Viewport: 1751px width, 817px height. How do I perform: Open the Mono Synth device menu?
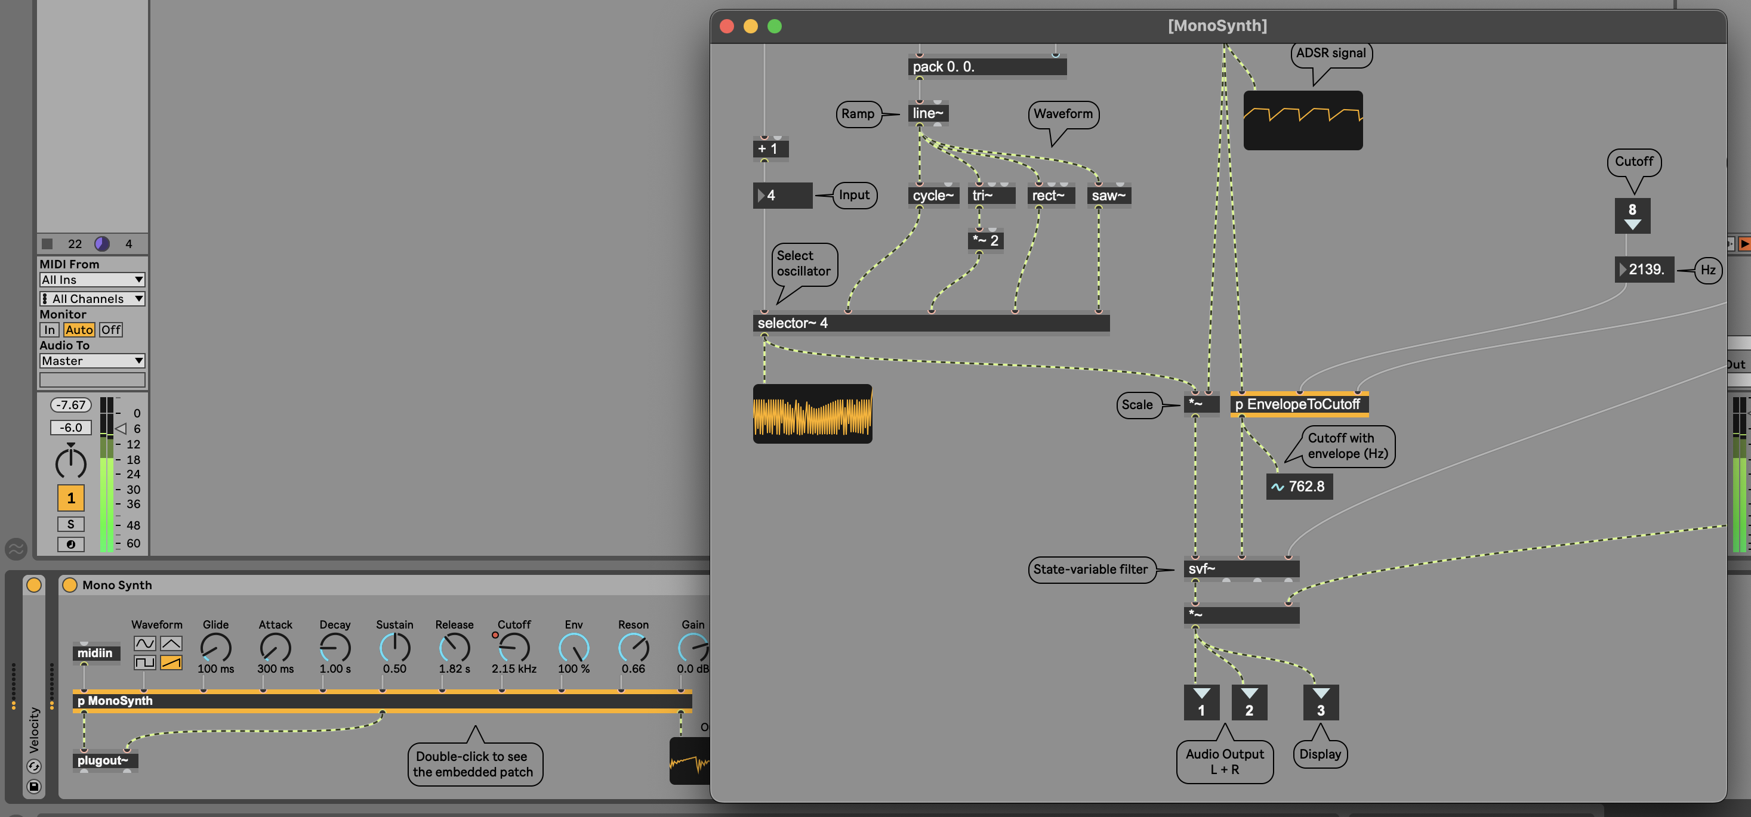pos(117,586)
